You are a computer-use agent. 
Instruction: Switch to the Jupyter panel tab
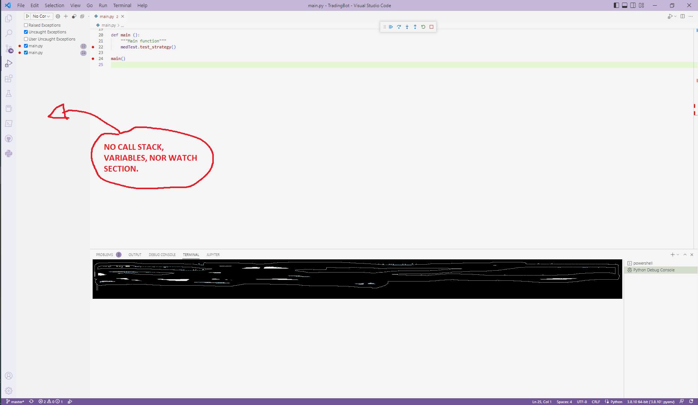(213, 254)
